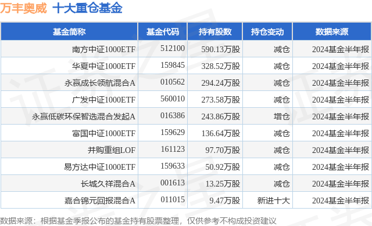The height and width of the screenshot is (226, 372).
Task: Click fund code 159845
Action: [x=173, y=65]
